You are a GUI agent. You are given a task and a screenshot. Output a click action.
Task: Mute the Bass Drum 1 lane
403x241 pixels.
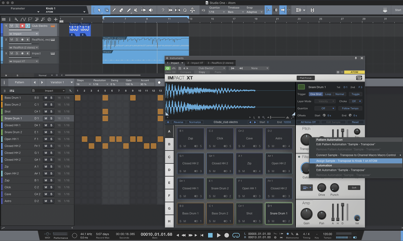coord(46,98)
